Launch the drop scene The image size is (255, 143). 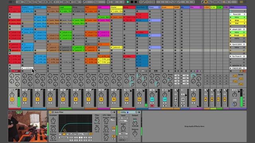coord(231,20)
